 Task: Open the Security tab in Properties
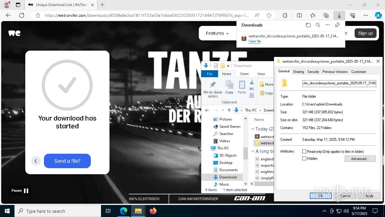[313, 72]
